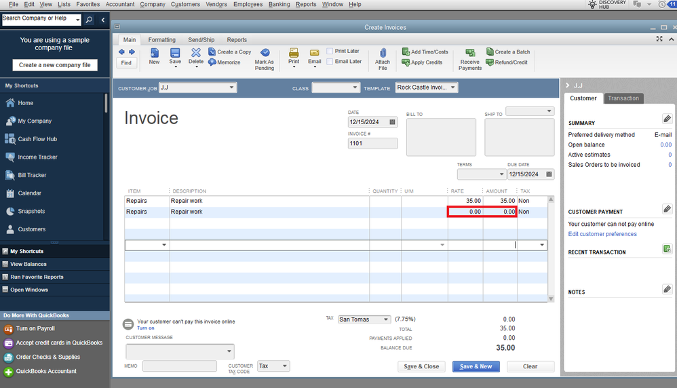677x388 pixels.
Task: Click the INVOICE # field
Action: (x=372, y=144)
